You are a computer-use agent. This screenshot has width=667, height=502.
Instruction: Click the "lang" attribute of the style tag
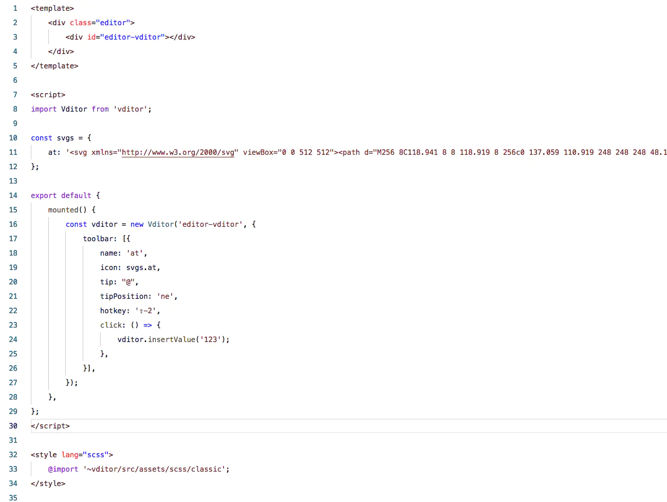pyautogui.click(x=70, y=455)
